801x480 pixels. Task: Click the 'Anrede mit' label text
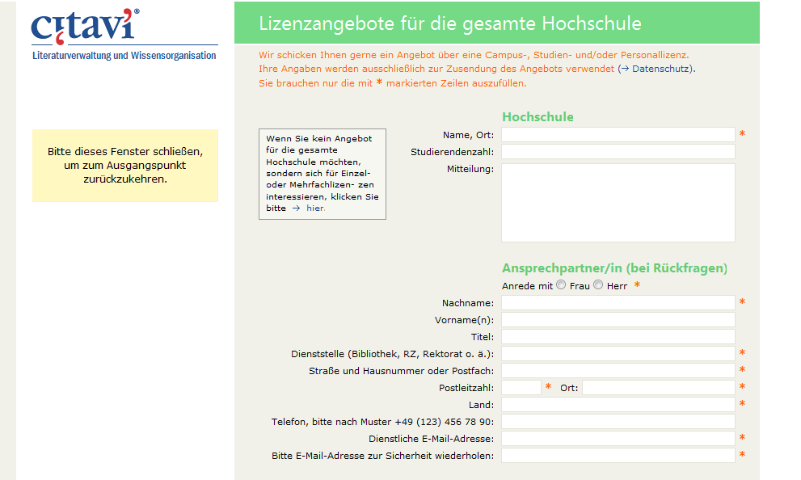pyautogui.click(x=527, y=286)
